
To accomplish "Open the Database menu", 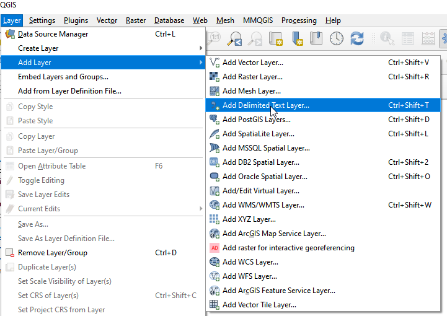I will coord(169,20).
